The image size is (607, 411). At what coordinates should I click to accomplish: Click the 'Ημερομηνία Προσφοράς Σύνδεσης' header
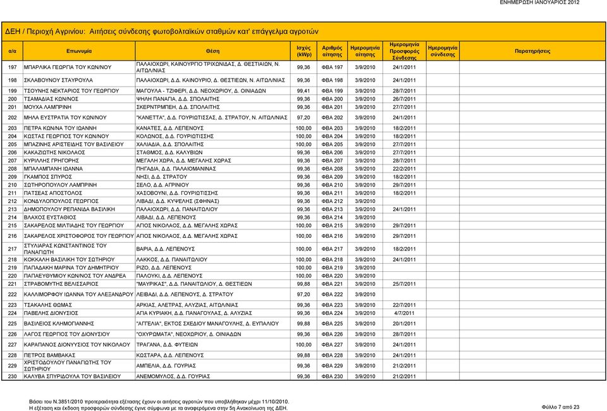point(404,51)
